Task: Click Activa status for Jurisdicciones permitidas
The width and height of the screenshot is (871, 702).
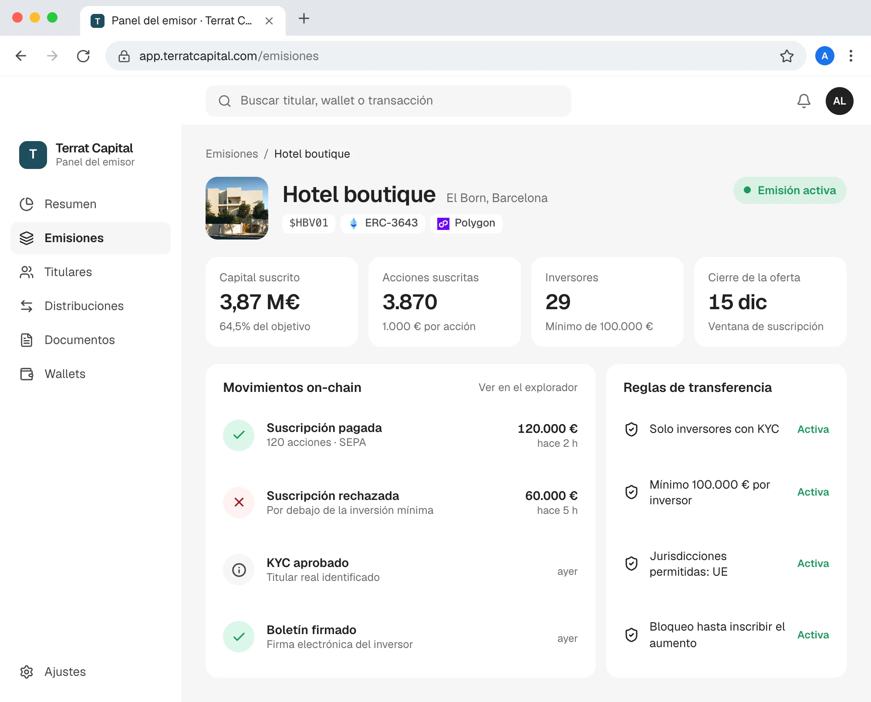Action: click(813, 564)
